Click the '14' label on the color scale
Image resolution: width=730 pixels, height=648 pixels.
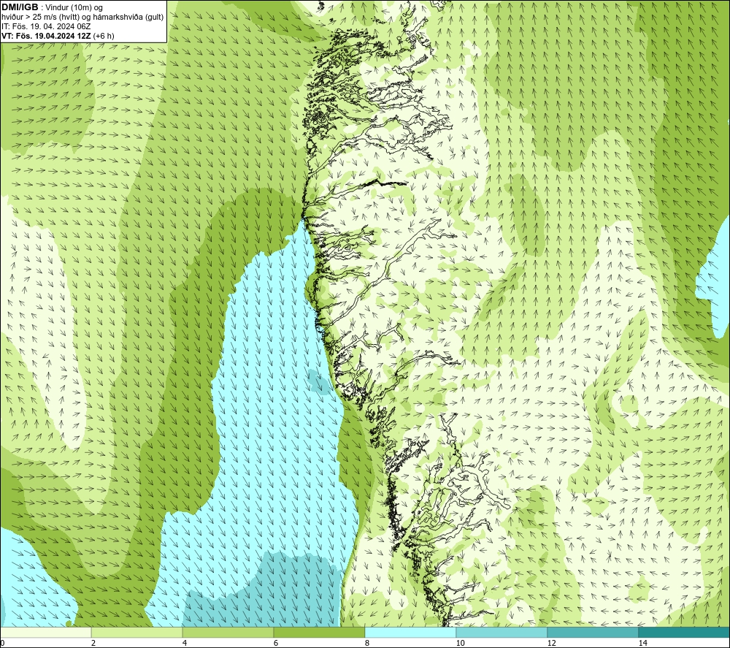[x=643, y=643]
